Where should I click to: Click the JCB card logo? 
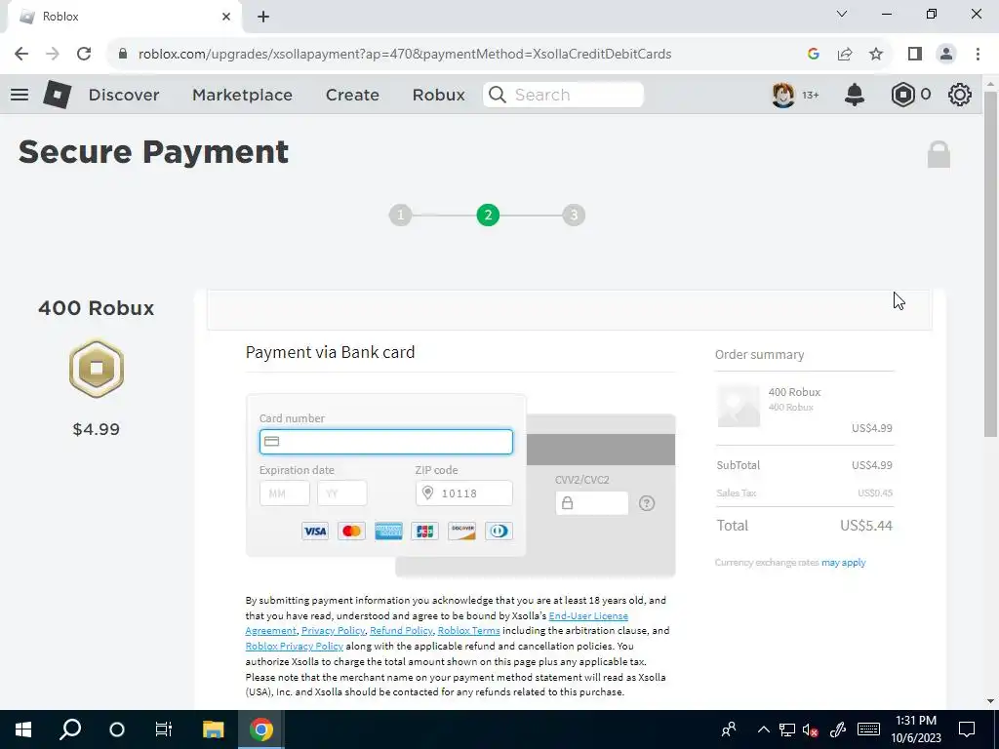[x=425, y=531]
